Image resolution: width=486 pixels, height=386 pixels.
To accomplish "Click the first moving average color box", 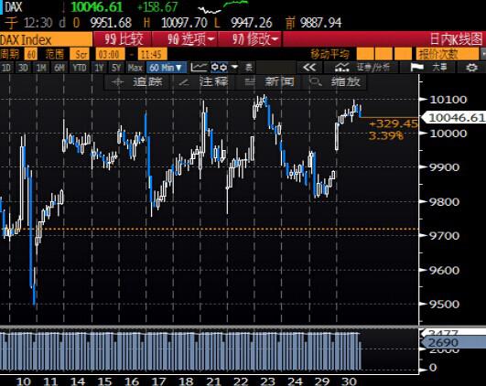I will (x=365, y=54).
